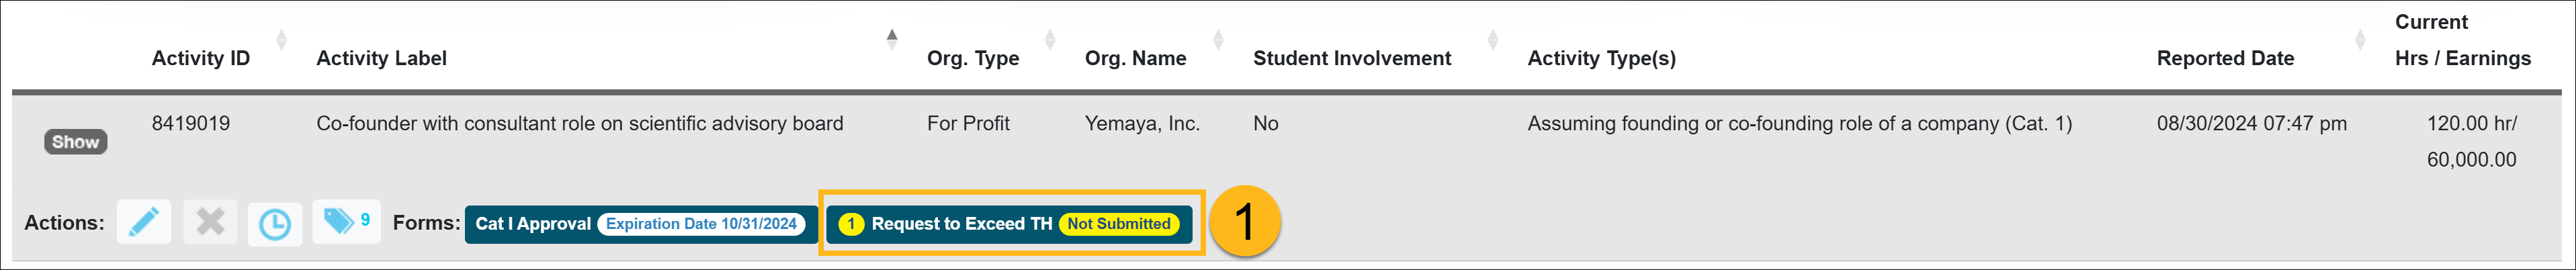
Task: Click sort arrows beside Reported Date header
Action: 2361,40
